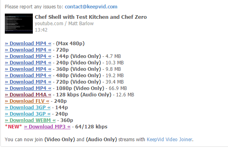Open the KeepVid Video Joiner link

point(170,140)
